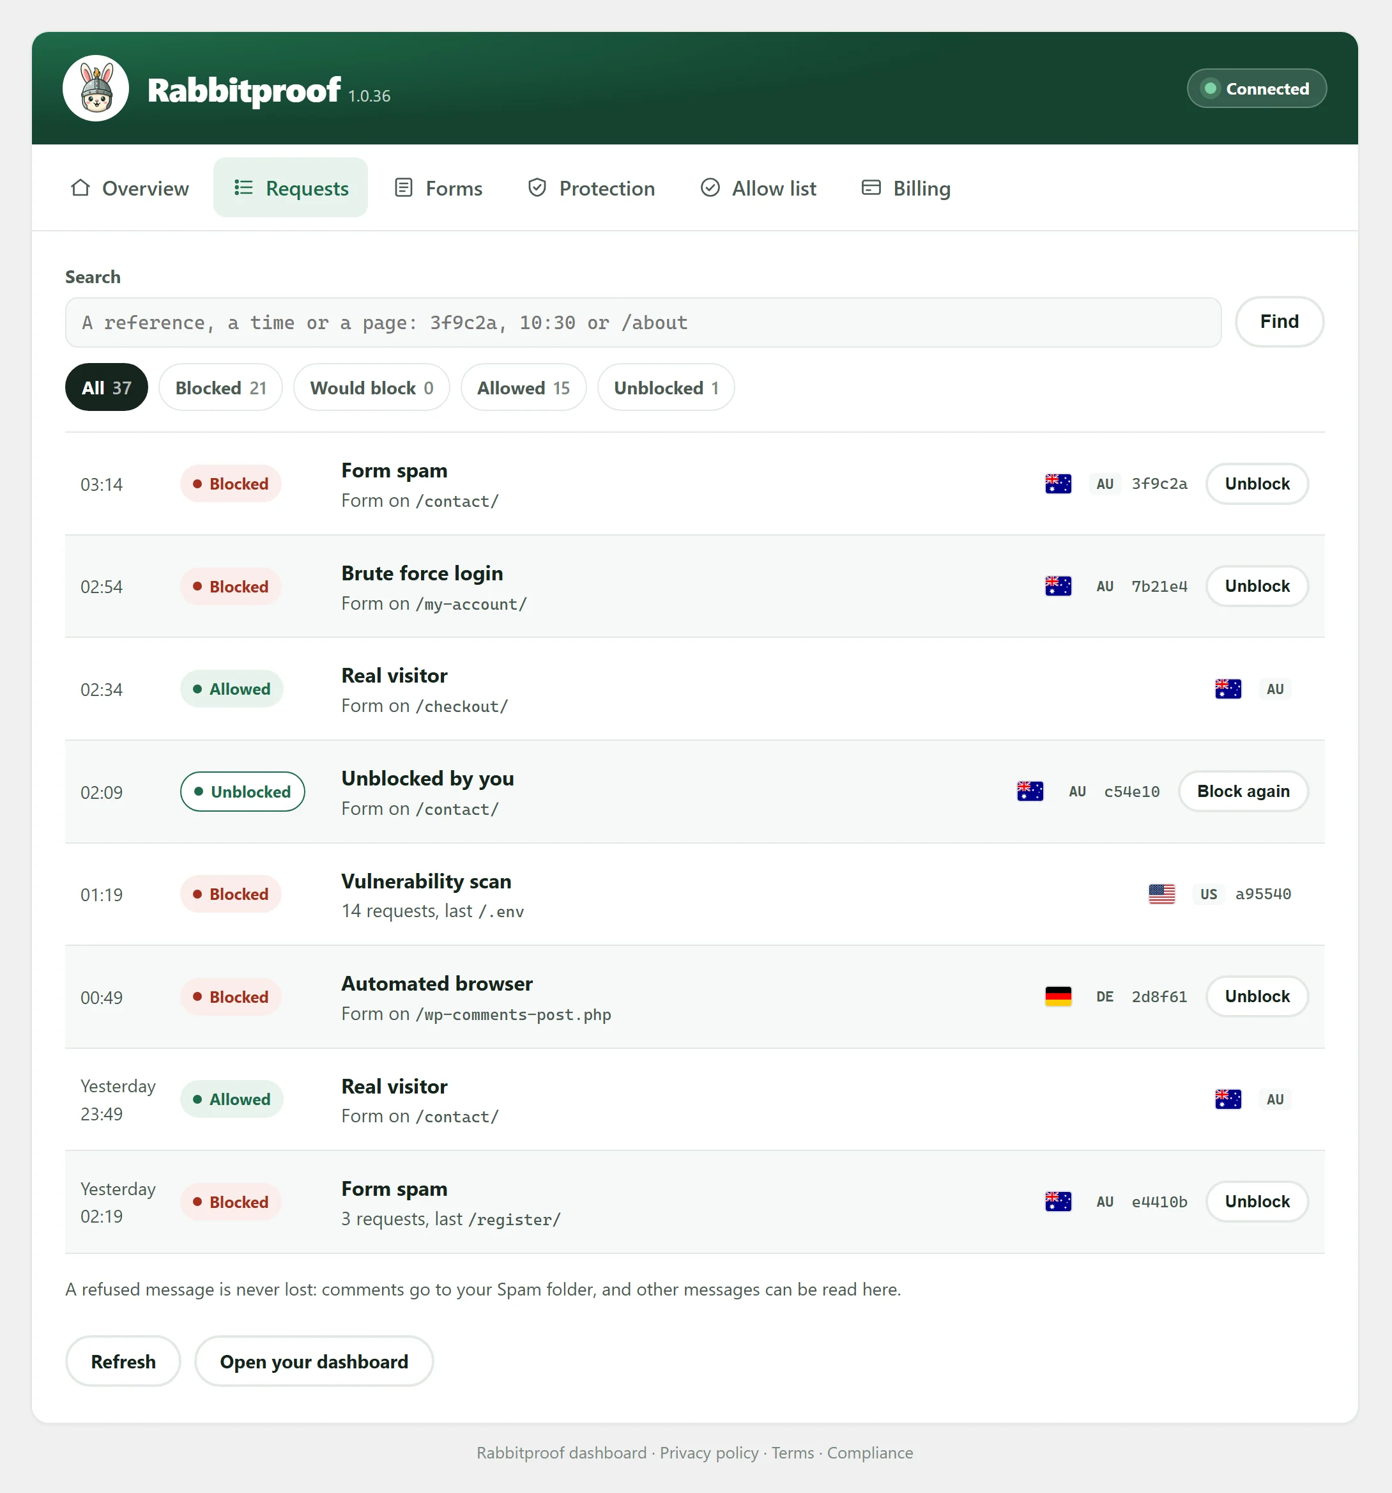Click the Billing card icon
The width and height of the screenshot is (1392, 1493).
click(871, 188)
